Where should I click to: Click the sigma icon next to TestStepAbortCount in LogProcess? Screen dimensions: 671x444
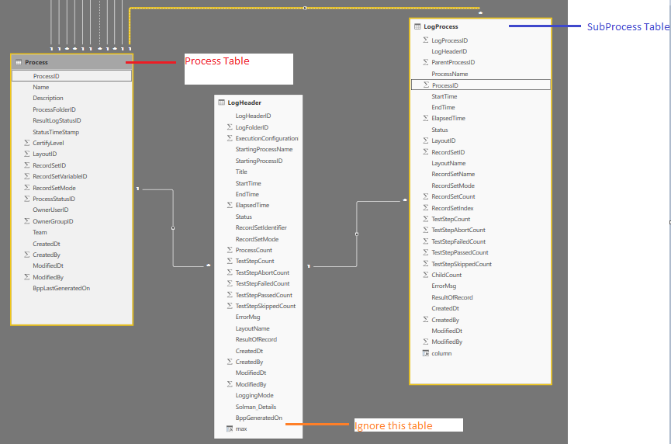pyautogui.click(x=426, y=230)
